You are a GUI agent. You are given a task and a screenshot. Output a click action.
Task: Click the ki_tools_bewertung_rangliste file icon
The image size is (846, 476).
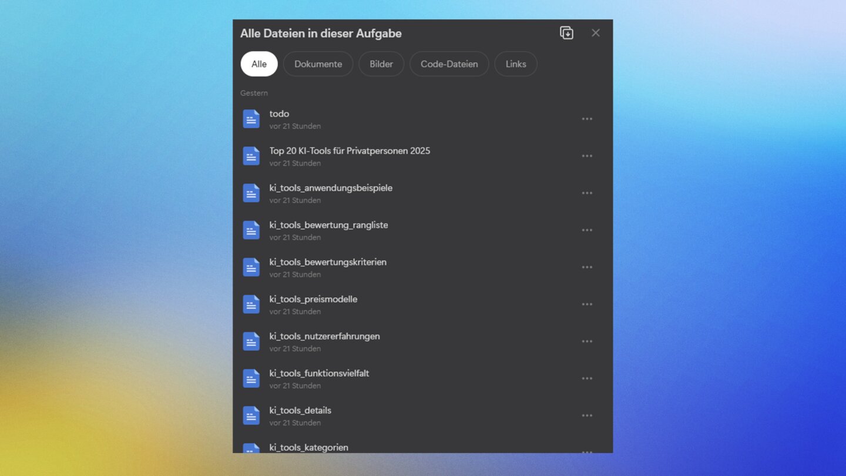tap(251, 230)
